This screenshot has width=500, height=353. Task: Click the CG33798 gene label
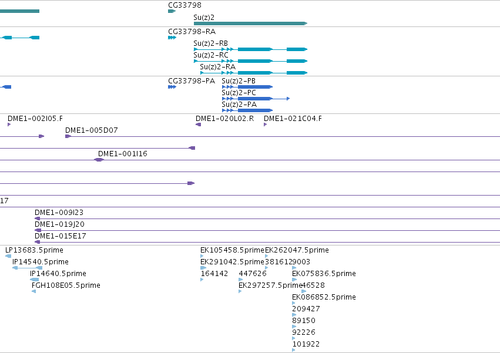click(x=184, y=5)
